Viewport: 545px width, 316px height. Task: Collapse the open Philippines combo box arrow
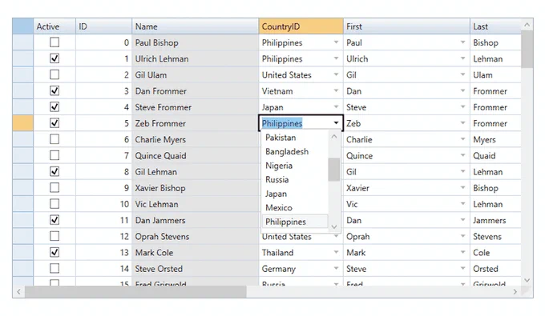[x=336, y=122]
